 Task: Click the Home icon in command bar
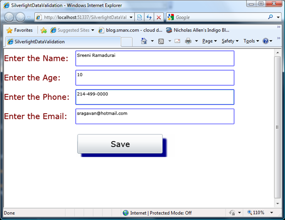pos(144,41)
